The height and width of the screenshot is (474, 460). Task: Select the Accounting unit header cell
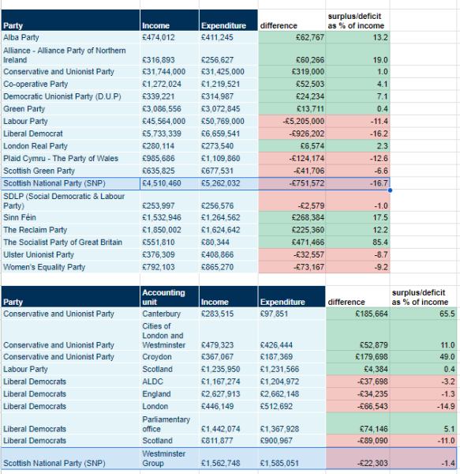click(170, 297)
